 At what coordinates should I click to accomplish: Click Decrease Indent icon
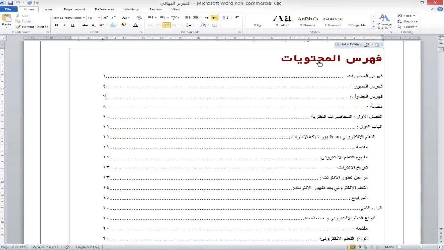click(188, 18)
